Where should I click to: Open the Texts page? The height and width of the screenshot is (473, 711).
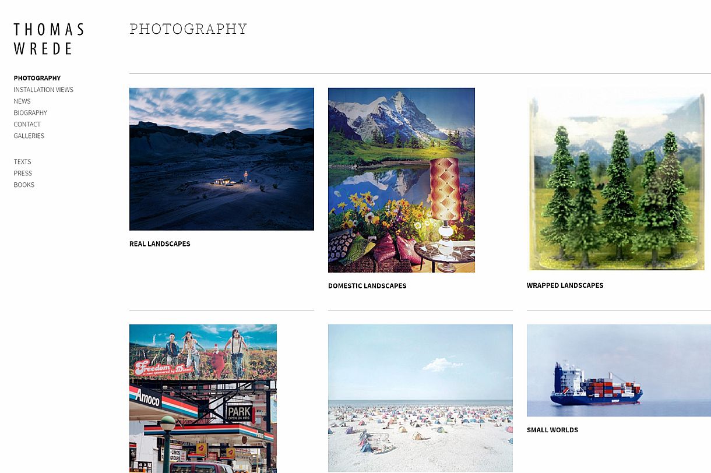pyautogui.click(x=23, y=162)
